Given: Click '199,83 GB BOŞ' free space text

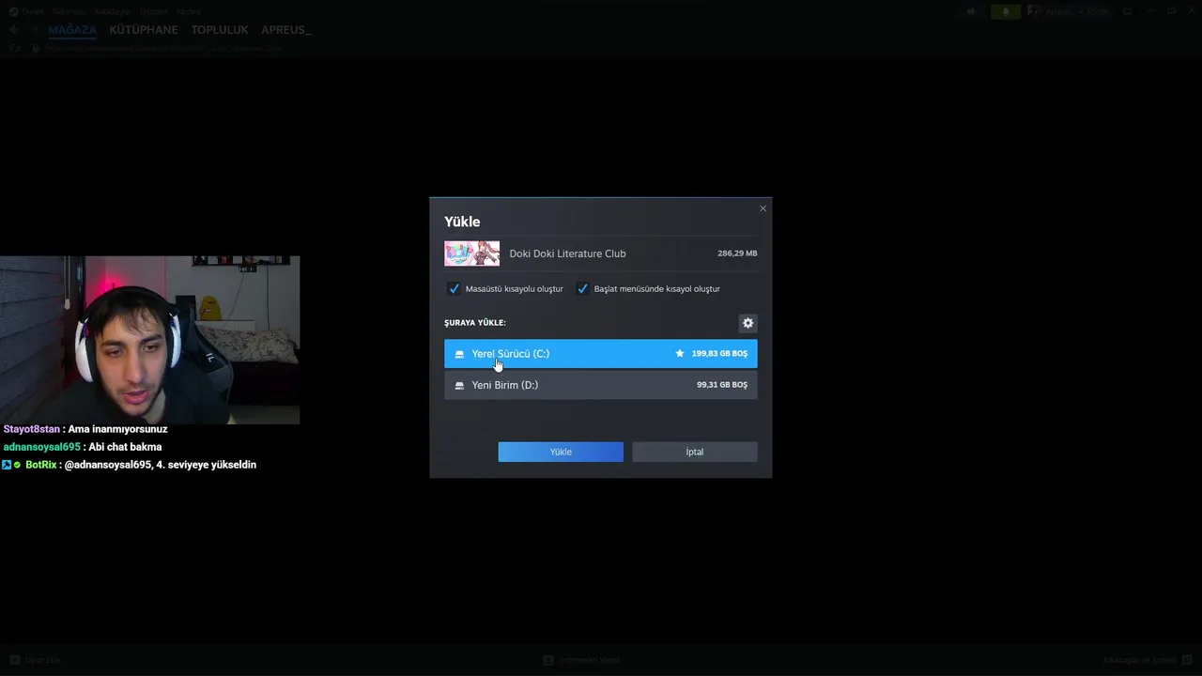Looking at the screenshot, I should pyautogui.click(x=719, y=354).
